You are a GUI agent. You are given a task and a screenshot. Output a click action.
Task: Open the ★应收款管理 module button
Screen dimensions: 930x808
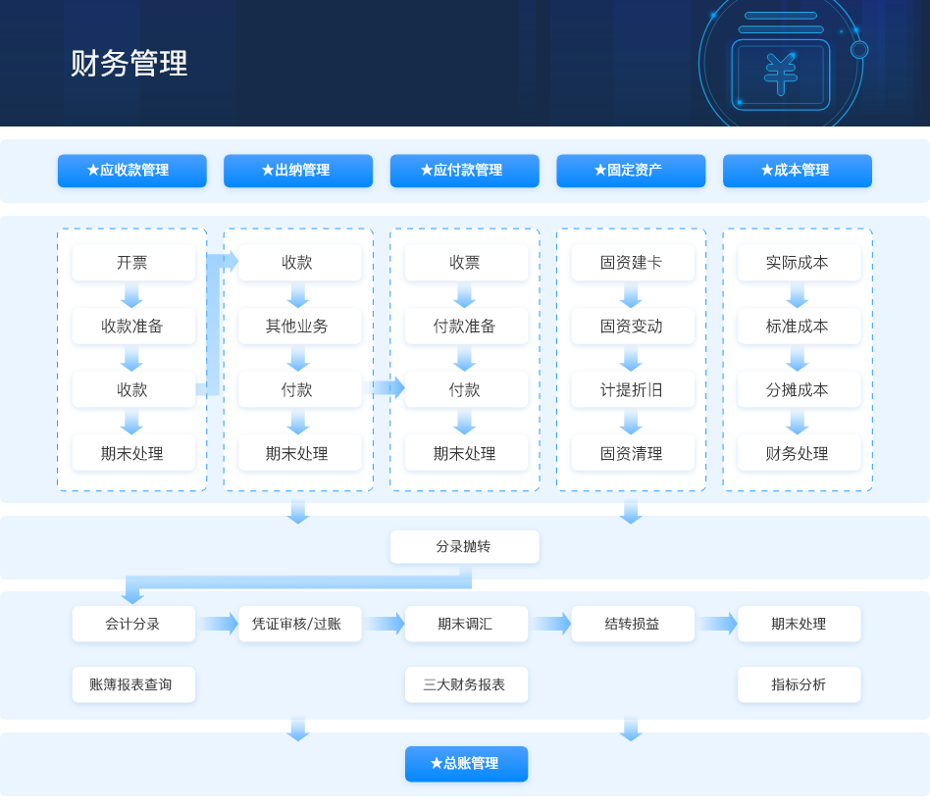(x=132, y=171)
